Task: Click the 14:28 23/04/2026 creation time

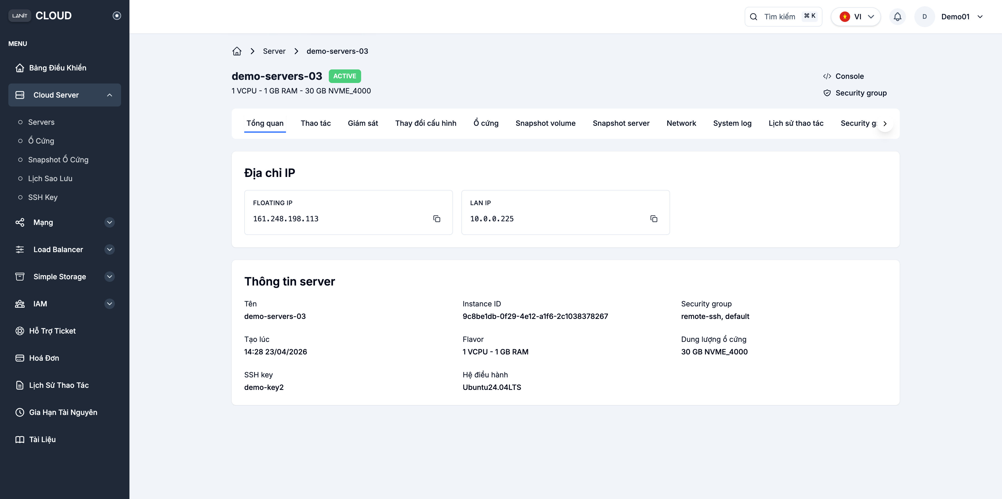Action: tap(275, 352)
